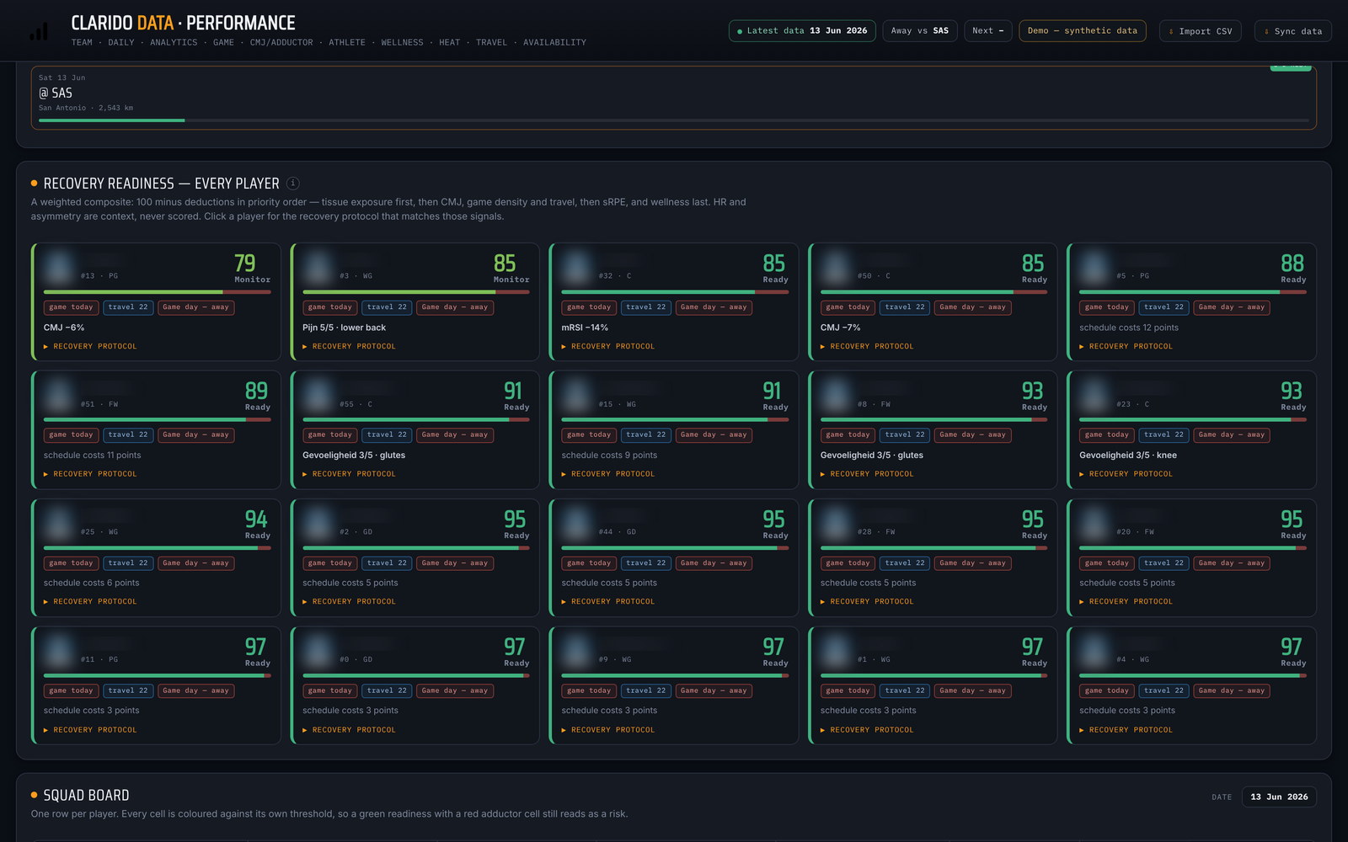The height and width of the screenshot is (842, 1348).
Task: Expand Recovery Protocol for player #32 C
Action: (607, 346)
